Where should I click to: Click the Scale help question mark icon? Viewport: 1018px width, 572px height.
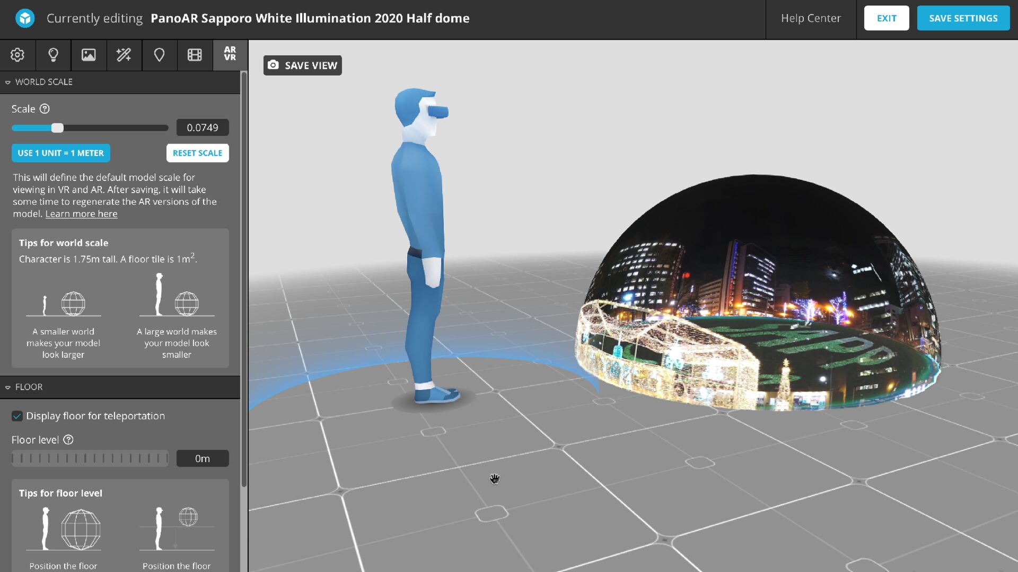(45, 109)
